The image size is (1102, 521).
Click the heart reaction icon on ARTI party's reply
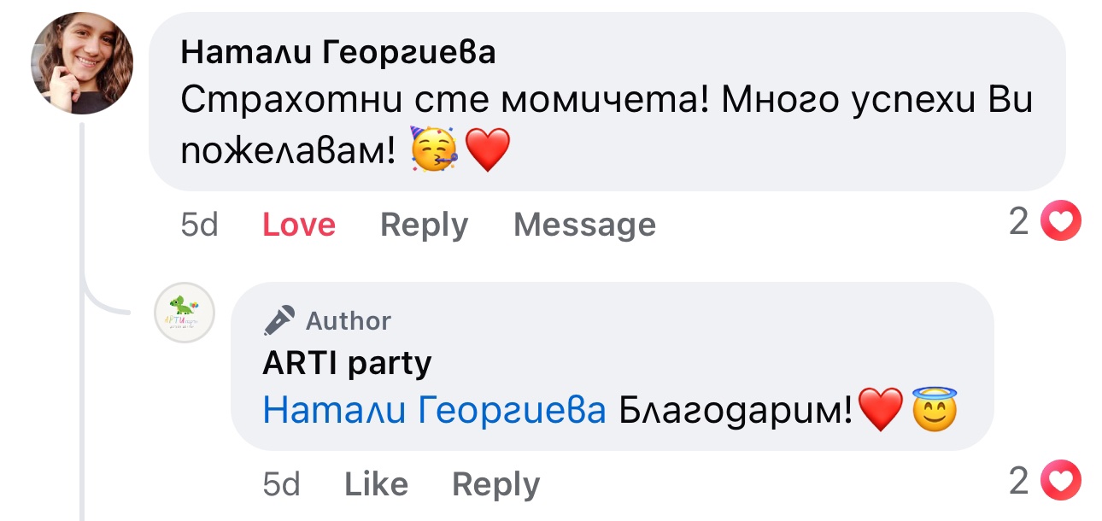pyautogui.click(x=1062, y=482)
